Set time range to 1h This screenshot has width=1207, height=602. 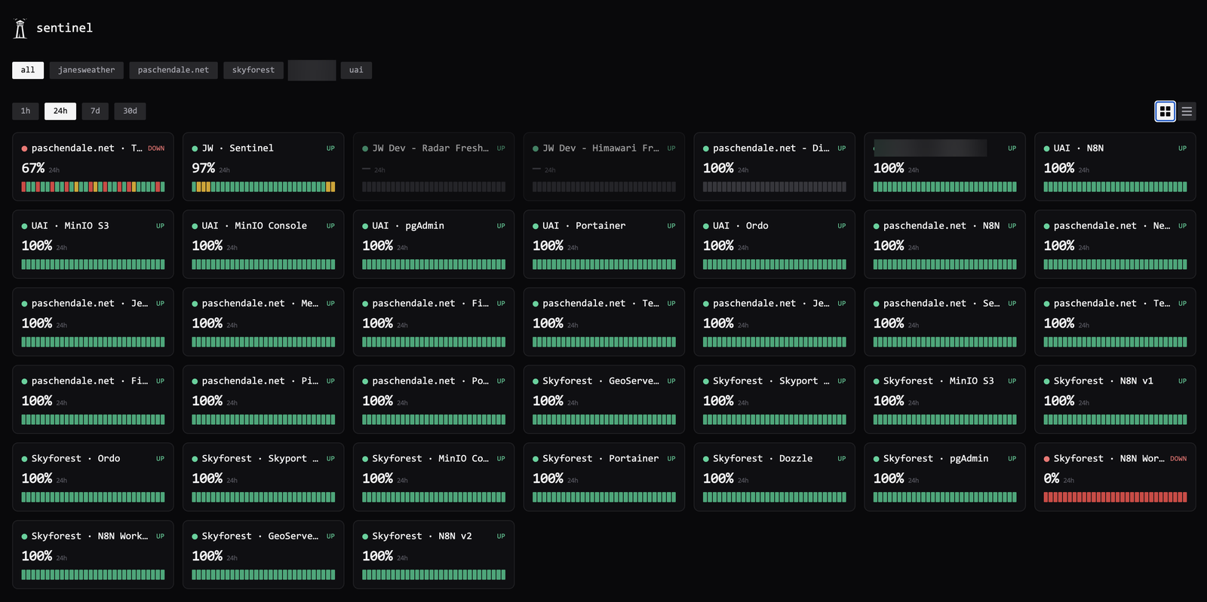coord(26,111)
